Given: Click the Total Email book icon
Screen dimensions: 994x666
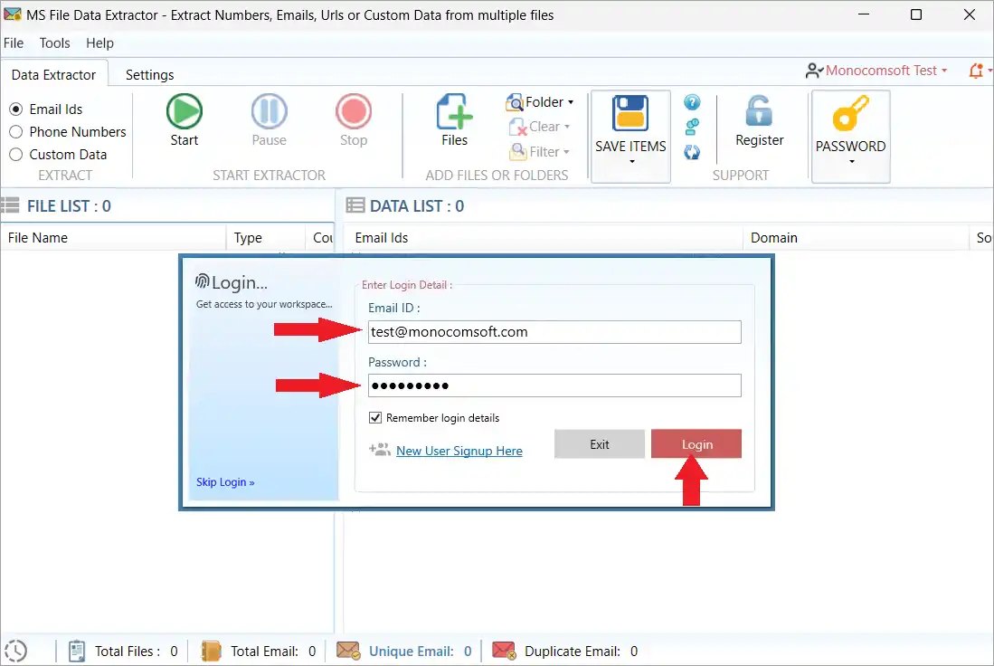Looking at the screenshot, I should (211, 651).
